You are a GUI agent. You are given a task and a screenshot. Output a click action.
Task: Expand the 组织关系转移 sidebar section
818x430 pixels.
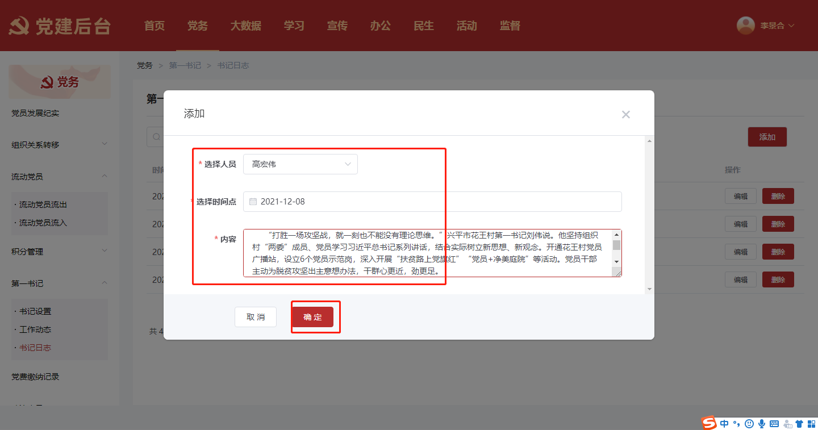(105, 144)
